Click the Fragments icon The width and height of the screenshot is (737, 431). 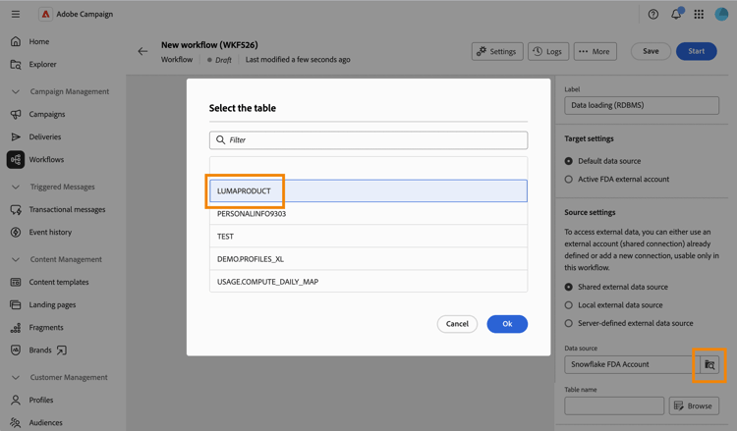coord(16,327)
